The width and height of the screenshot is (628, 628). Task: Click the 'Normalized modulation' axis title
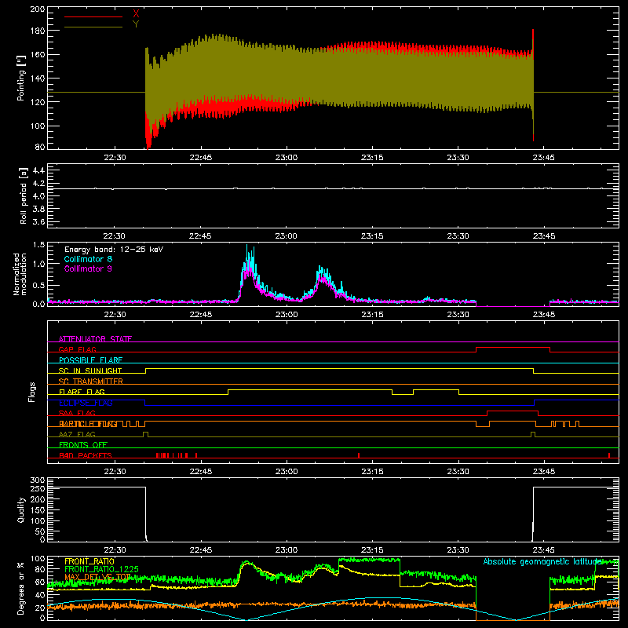20,274
